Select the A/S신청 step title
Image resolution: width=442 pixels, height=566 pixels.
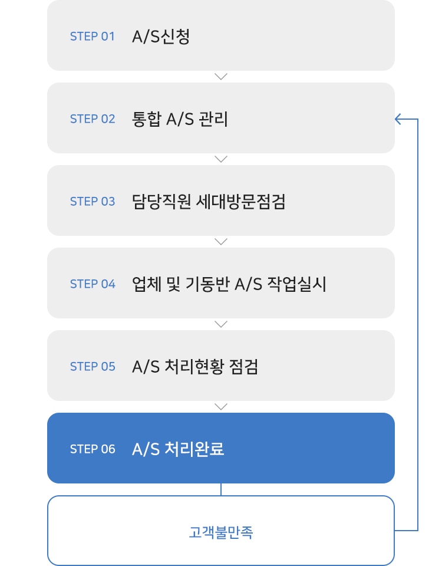(161, 37)
